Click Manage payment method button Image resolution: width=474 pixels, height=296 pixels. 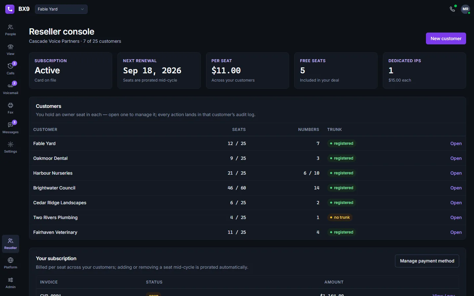(427, 261)
